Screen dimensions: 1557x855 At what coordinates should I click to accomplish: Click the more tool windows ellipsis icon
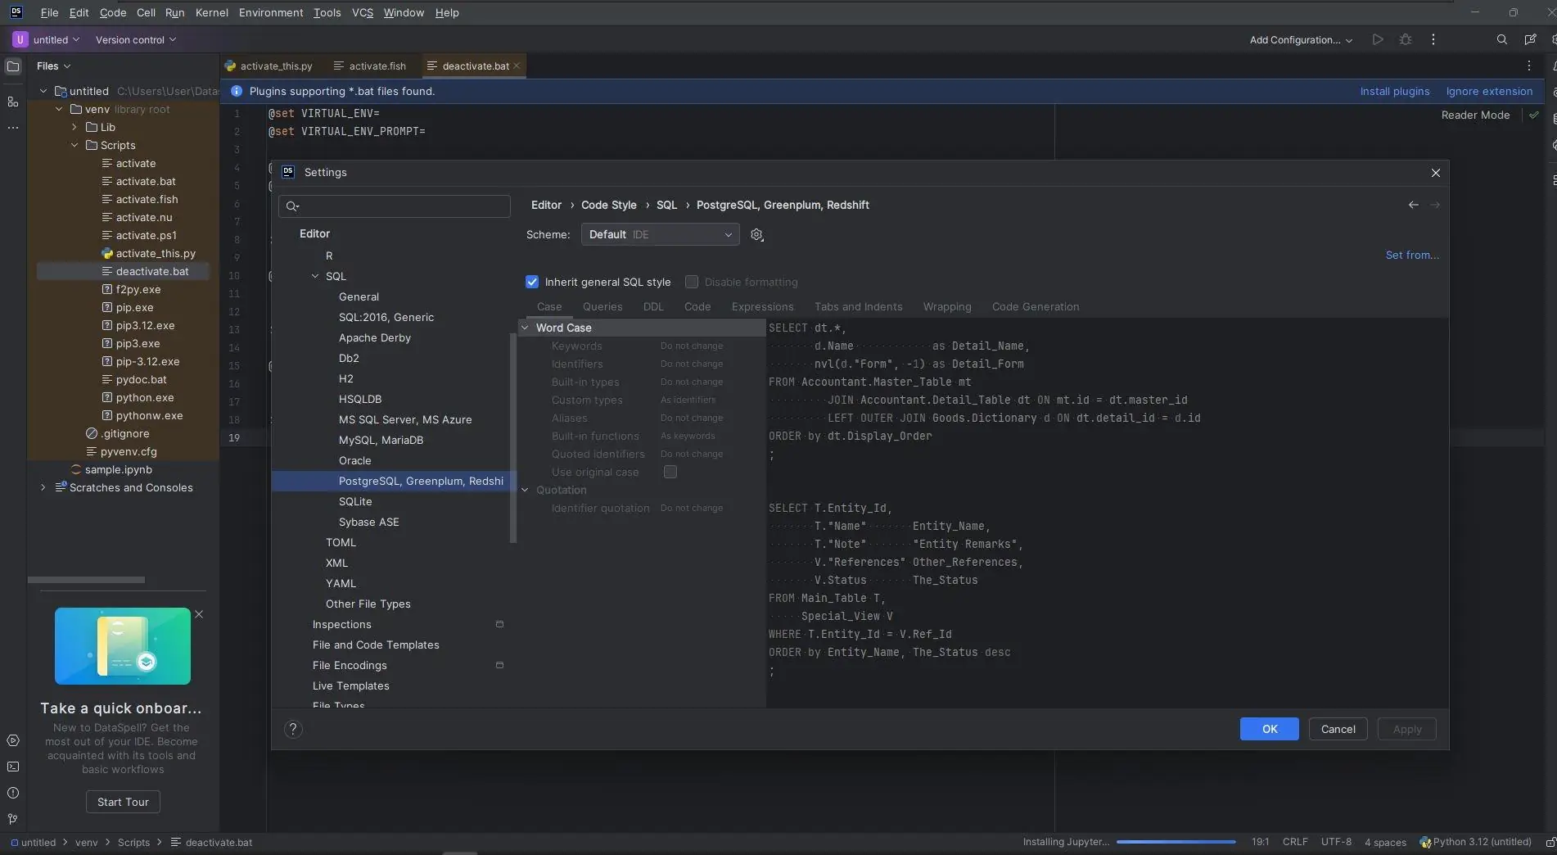[13, 128]
